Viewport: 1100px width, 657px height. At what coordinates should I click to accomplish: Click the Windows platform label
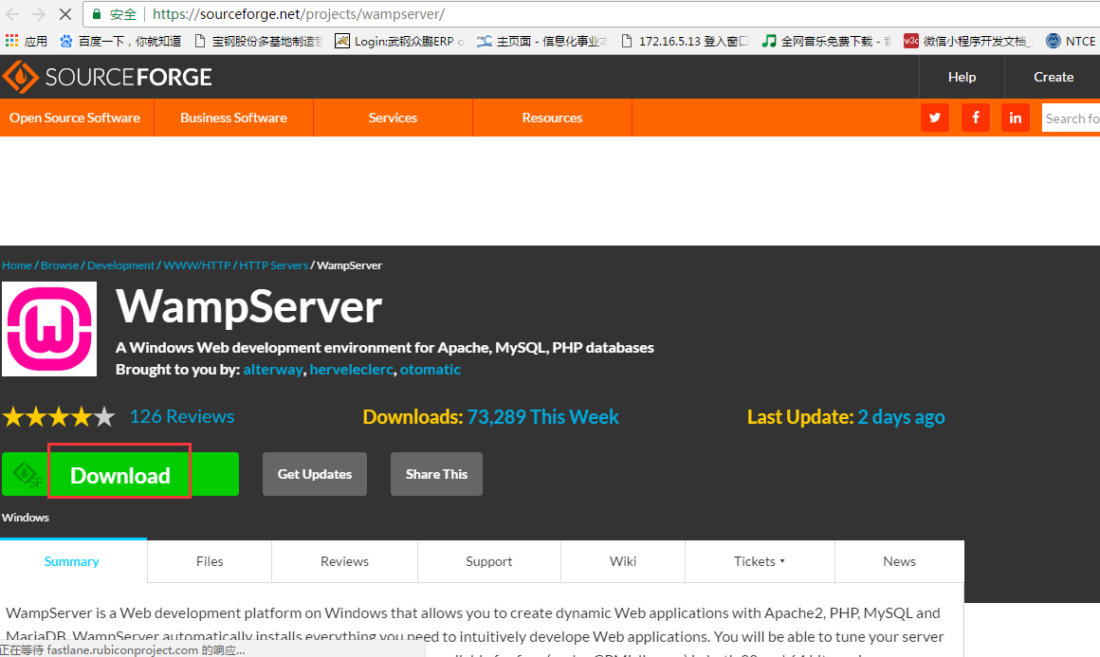pyautogui.click(x=26, y=518)
